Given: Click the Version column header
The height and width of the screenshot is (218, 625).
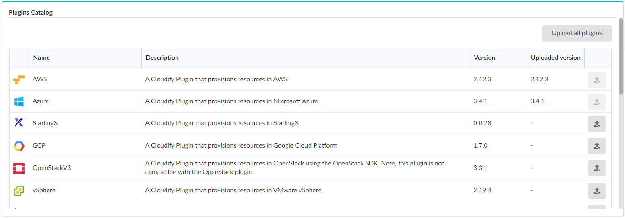Looking at the screenshot, I should click(485, 58).
